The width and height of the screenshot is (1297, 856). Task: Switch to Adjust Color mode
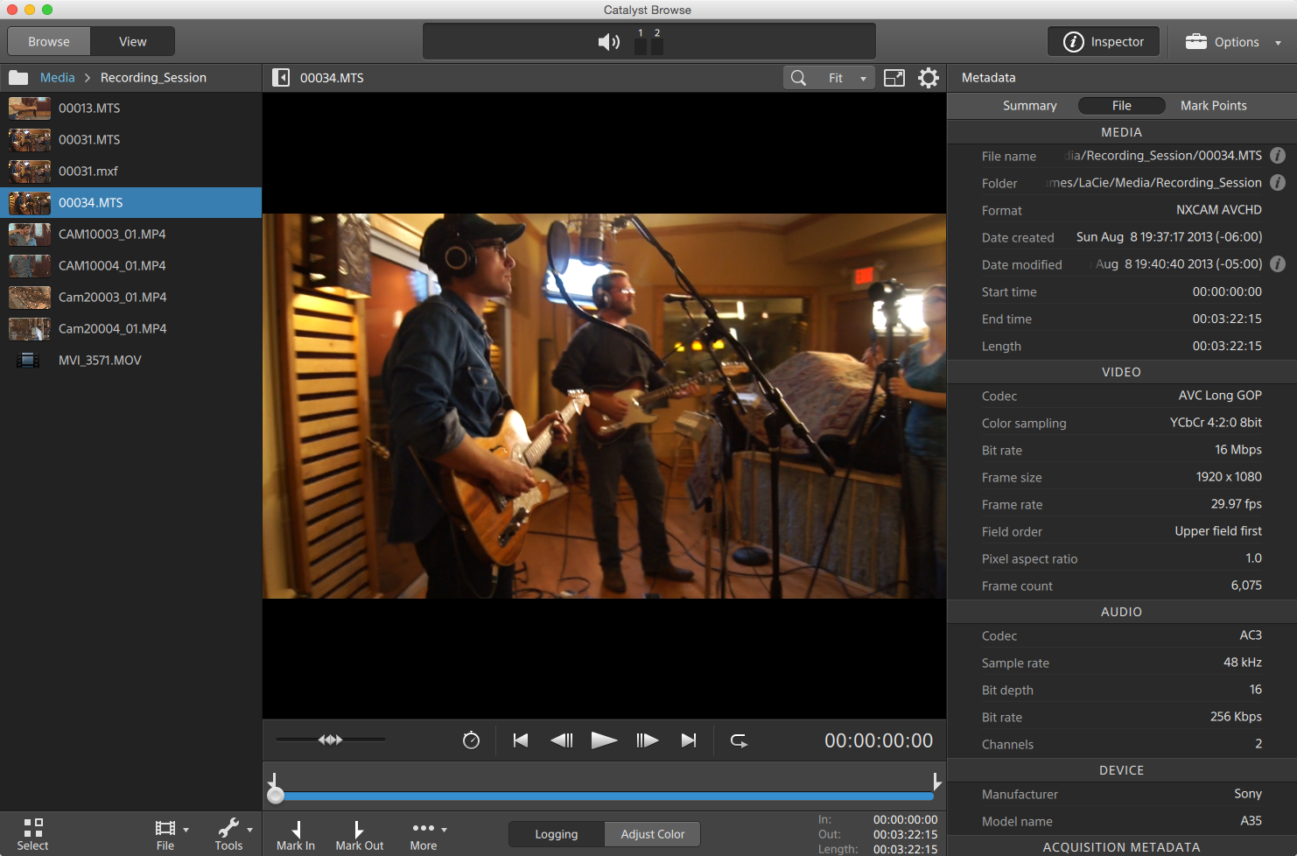pyautogui.click(x=652, y=834)
